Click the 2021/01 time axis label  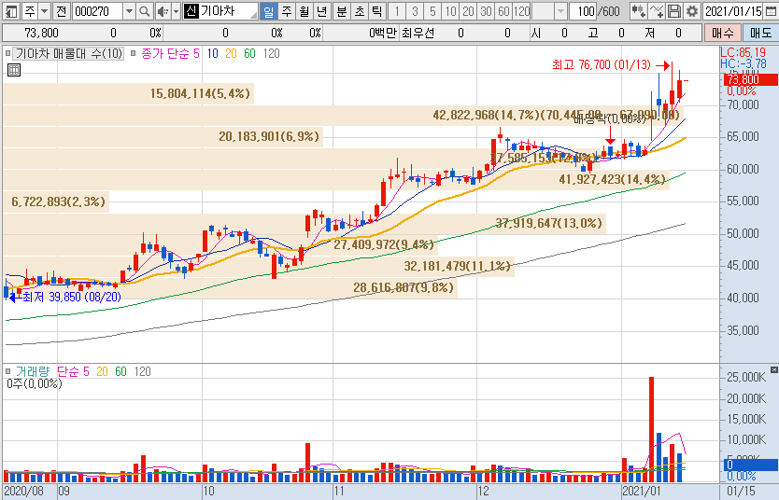pos(642,492)
